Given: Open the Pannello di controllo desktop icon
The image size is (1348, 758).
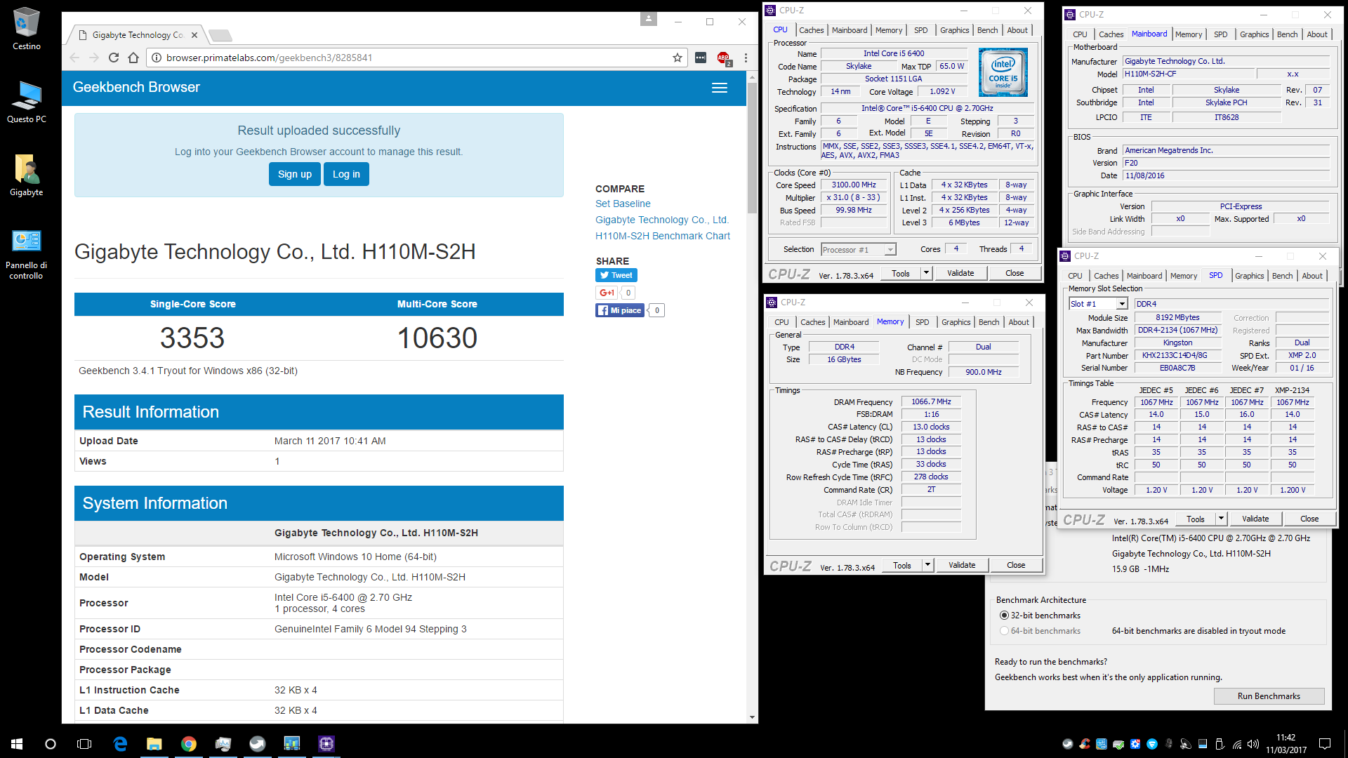Looking at the screenshot, I should click(x=26, y=254).
